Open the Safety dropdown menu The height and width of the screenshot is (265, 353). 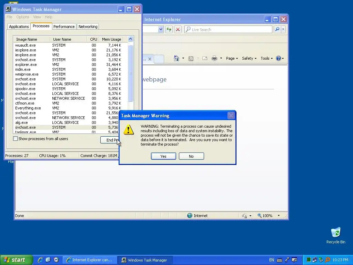[x=249, y=58]
